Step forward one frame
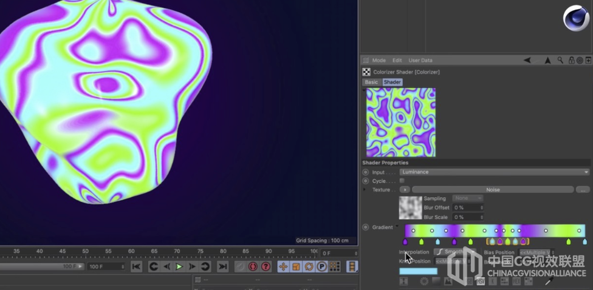593x290 pixels. [x=192, y=266]
